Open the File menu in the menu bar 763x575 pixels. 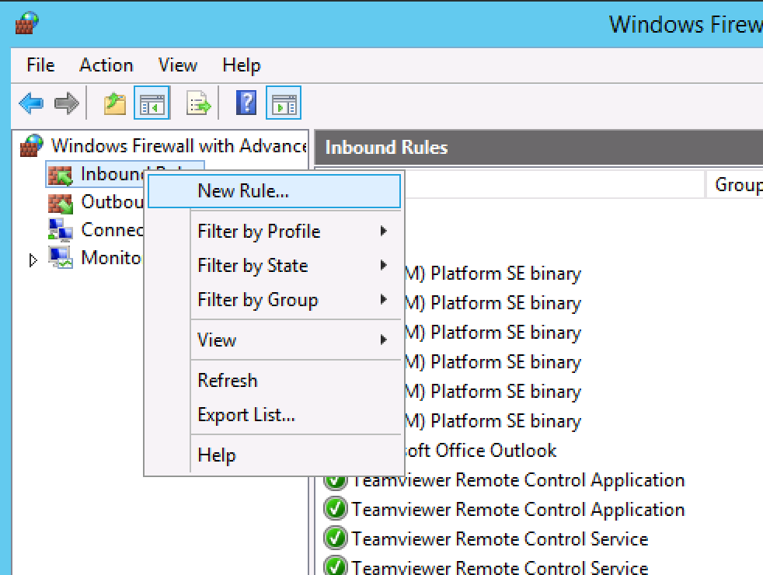pyautogui.click(x=40, y=65)
